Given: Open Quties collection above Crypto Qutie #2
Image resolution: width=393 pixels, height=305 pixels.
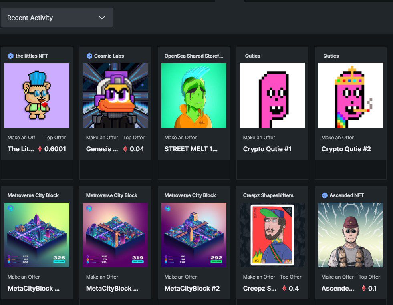Looking at the screenshot, I should pyautogui.click(x=331, y=56).
